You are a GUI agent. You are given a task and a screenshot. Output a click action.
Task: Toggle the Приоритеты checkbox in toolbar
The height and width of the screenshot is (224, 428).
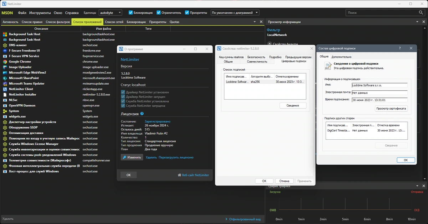click(x=187, y=13)
